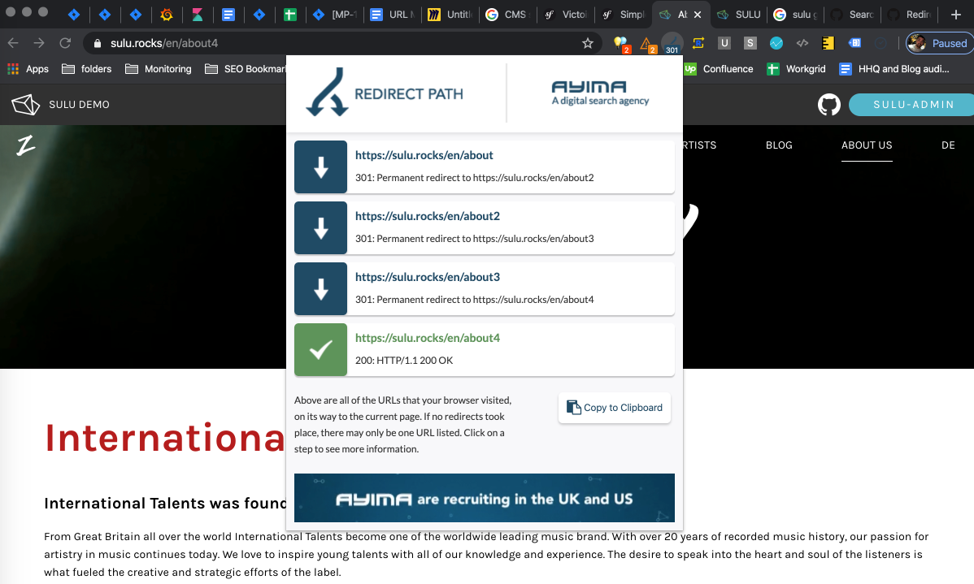Open the GitHub icon in Sulu header
974x584 pixels.
click(829, 104)
